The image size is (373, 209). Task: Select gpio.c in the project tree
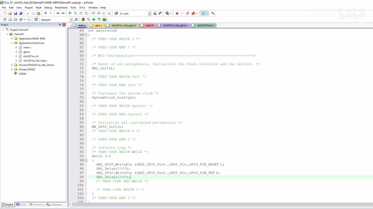[27, 52]
